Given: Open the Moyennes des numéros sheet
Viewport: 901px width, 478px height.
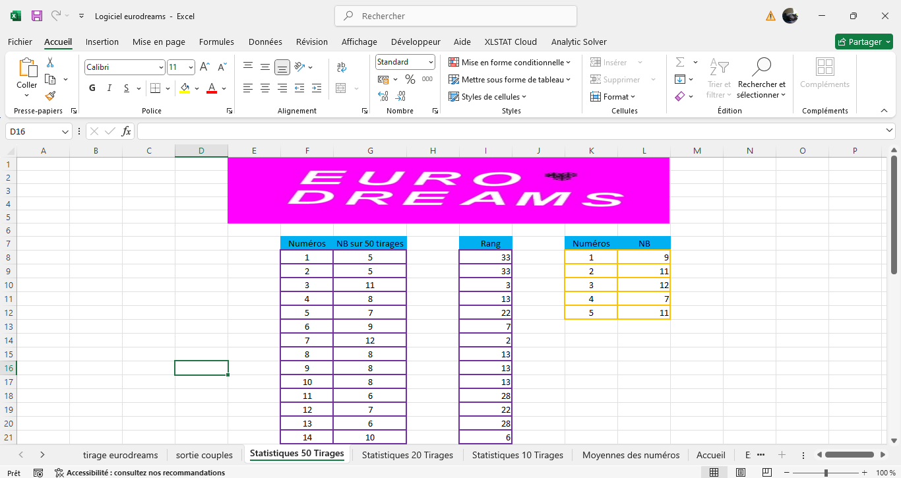Looking at the screenshot, I should 631,455.
